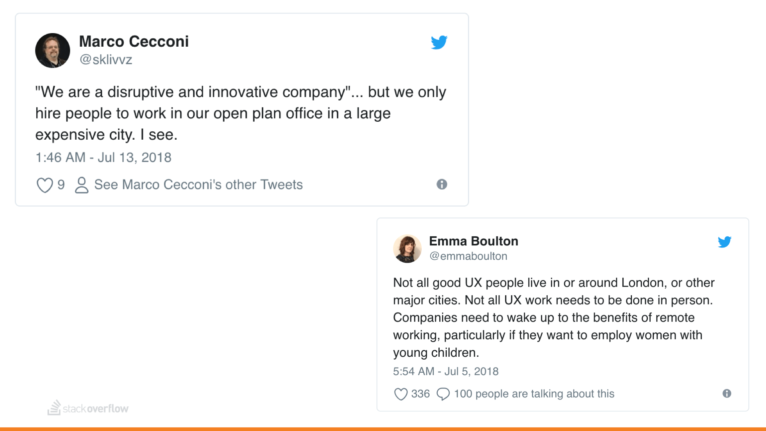Viewport: 766px width, 431px height.
Task: Click the speech bubble reply icon
Action: (x=443, y=394)
